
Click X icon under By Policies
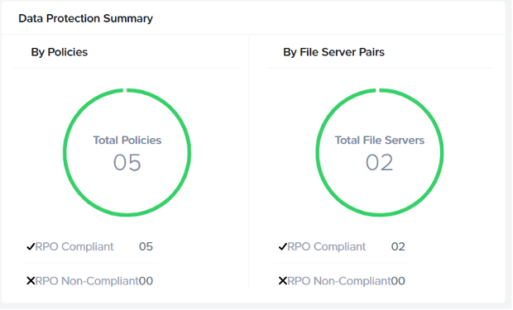[x=31, y=281]
